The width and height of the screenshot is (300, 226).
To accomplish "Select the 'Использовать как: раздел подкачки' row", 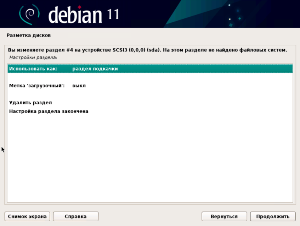I will pos(150,69).
